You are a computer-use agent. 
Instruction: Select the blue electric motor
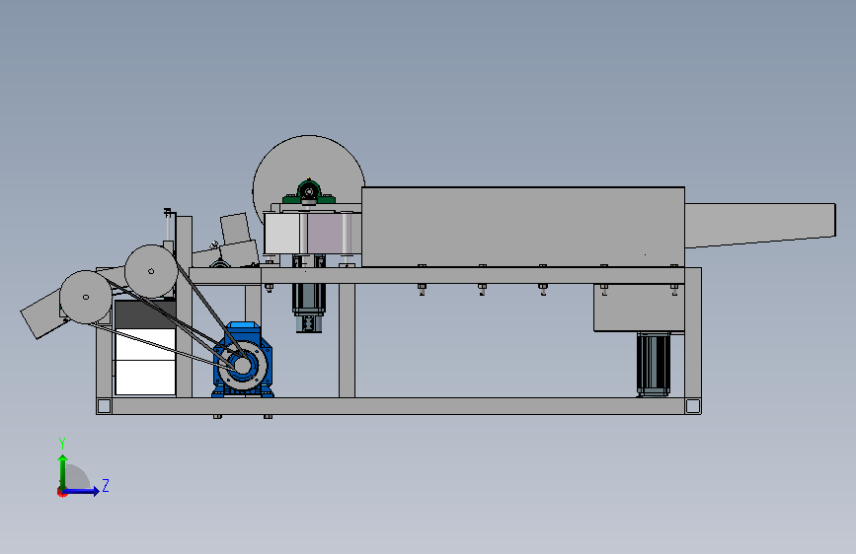[x=243, y=360]
